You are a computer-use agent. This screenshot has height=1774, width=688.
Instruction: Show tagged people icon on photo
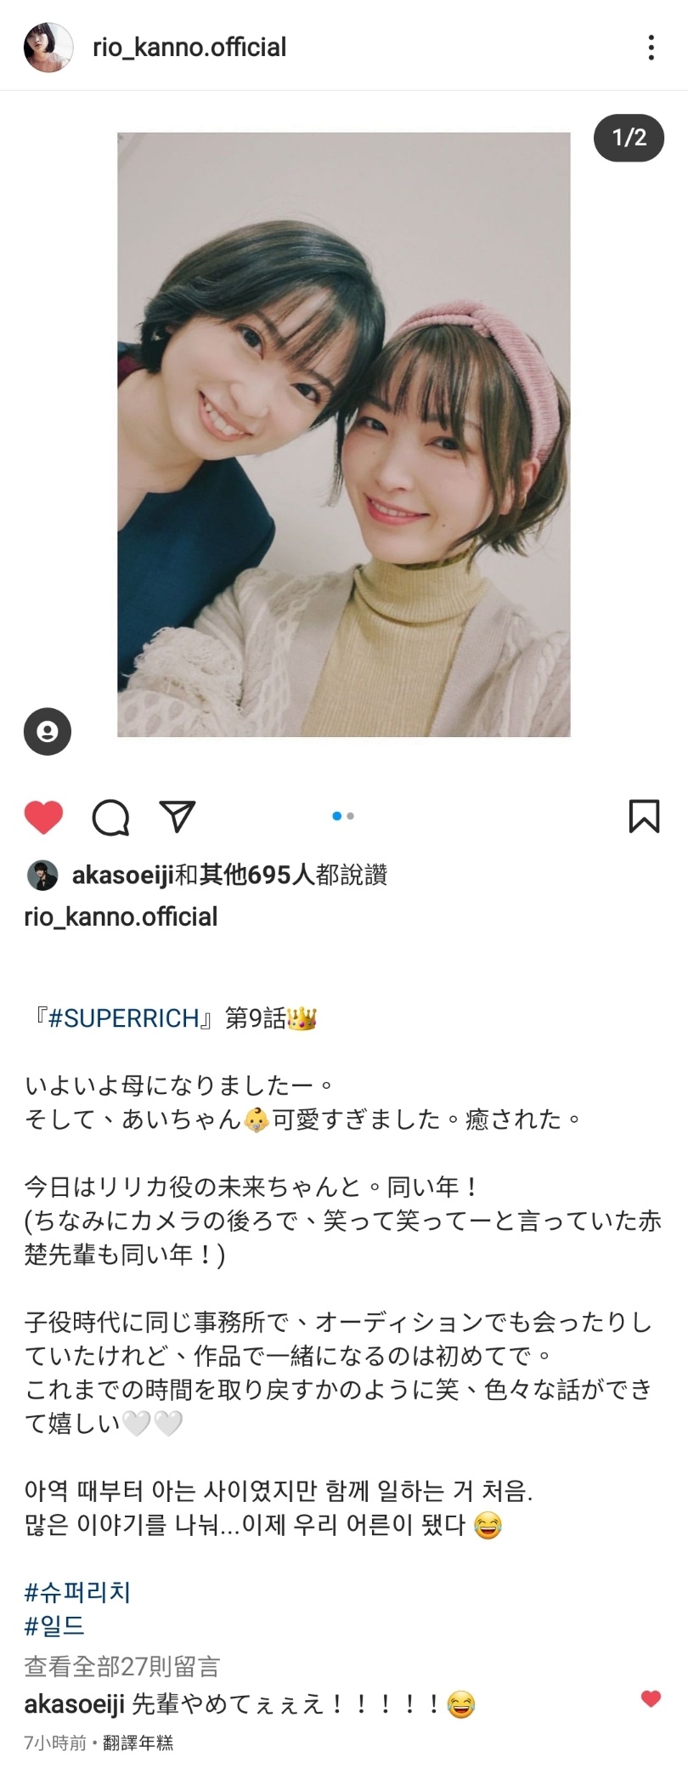point(48,731)
